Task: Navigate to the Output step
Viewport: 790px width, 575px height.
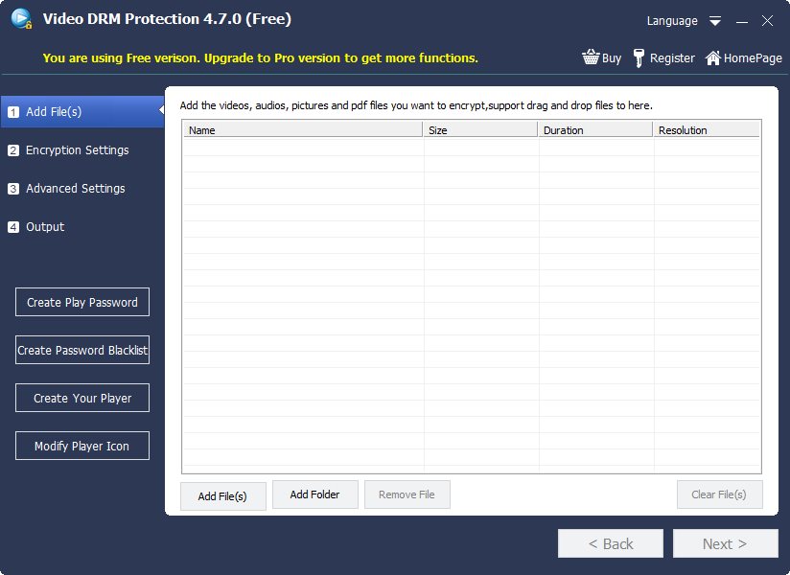Action: (45, 227)
